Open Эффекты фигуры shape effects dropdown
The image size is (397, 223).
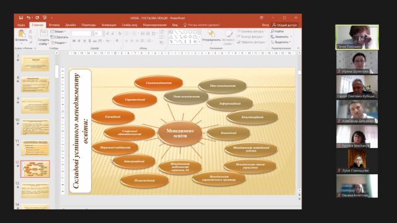pos(252,42)
